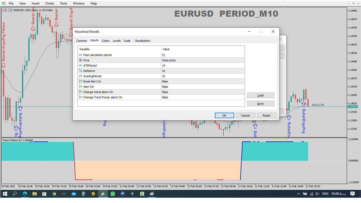Edit the Fast calculation period value 21
The height and width of the screenshot is (203, 361).
202,55
